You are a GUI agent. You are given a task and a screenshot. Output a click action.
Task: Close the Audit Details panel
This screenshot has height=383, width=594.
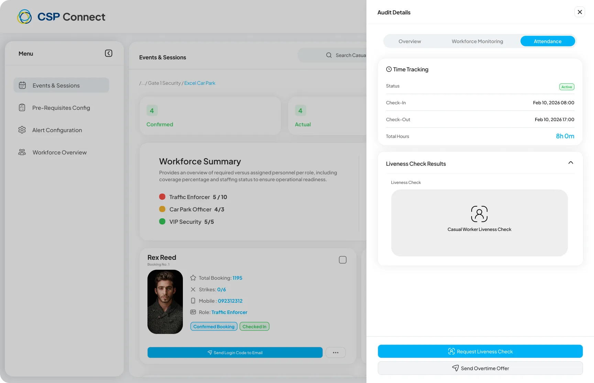[580, 12]
